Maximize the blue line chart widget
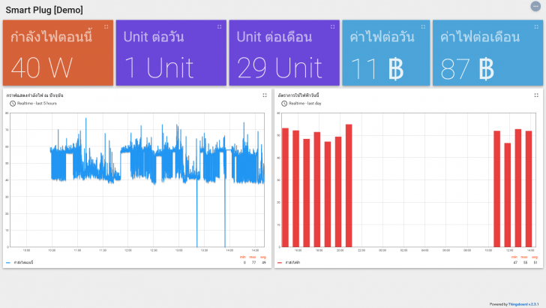Viewport: 546px width, 308px height. tap(265, 95)
